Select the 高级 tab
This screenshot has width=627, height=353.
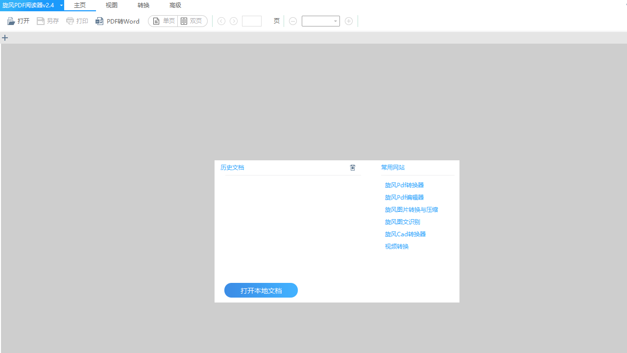(175, 5)
